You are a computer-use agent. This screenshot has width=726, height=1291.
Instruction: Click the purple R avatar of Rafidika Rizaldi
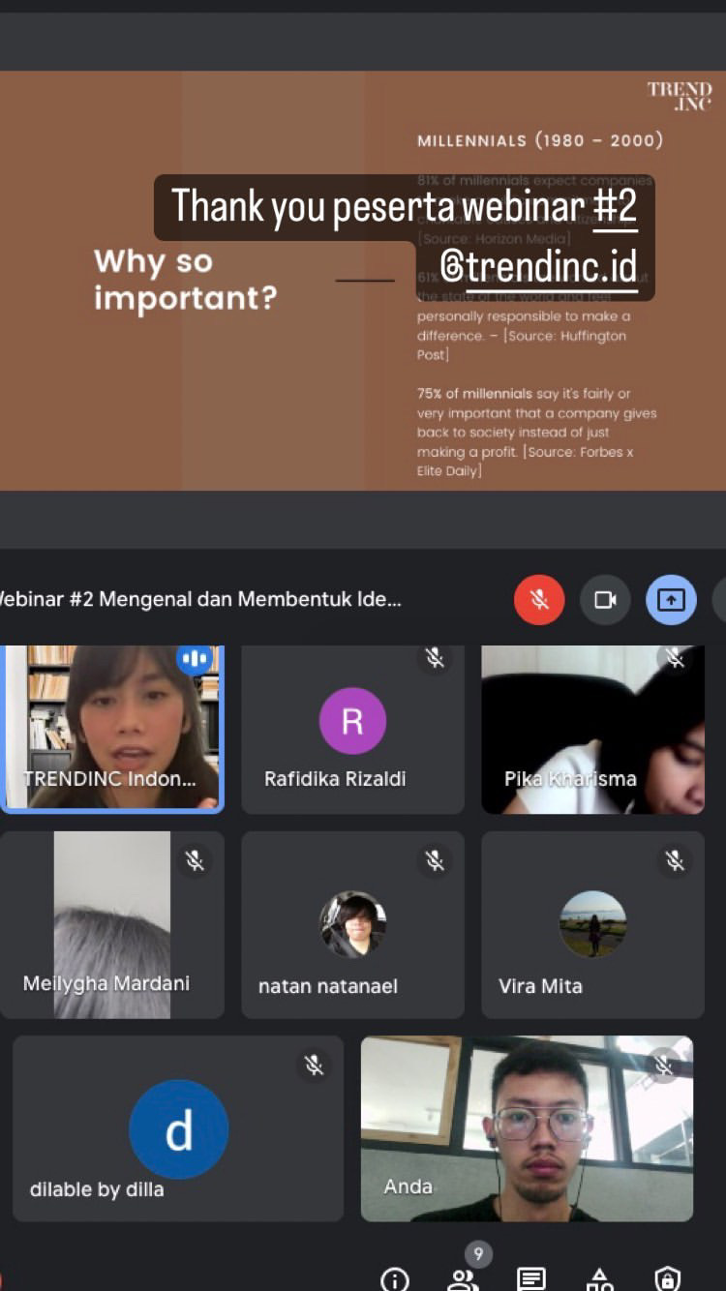(x=352, y=721)
